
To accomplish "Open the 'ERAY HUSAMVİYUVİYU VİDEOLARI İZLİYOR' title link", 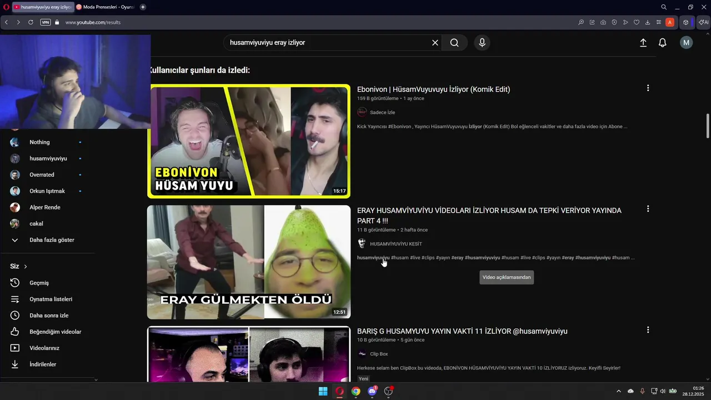I will 489,216.
